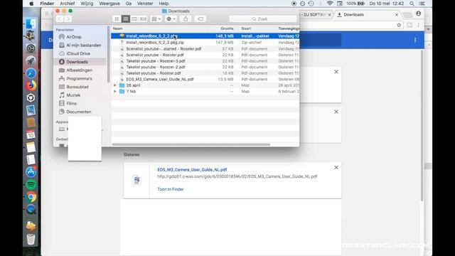Open the Venster menu
455x256 pixels.
[x=145, y=4]
